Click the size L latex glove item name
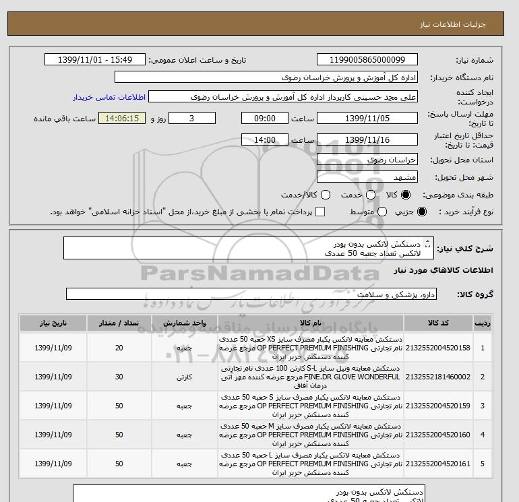The width and height of the screenshot is (519, 502). pos(311,464)
